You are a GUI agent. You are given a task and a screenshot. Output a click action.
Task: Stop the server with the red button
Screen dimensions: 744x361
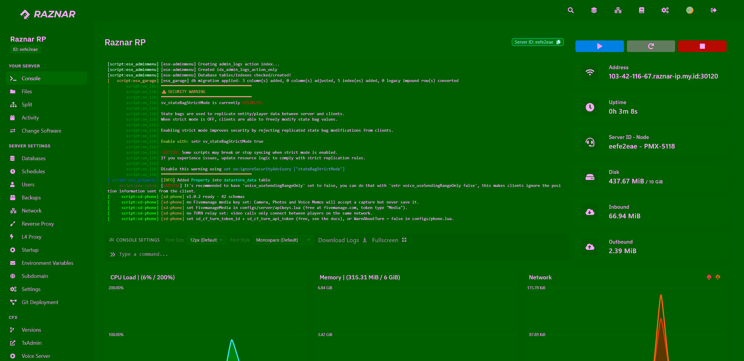coord(702,46)
